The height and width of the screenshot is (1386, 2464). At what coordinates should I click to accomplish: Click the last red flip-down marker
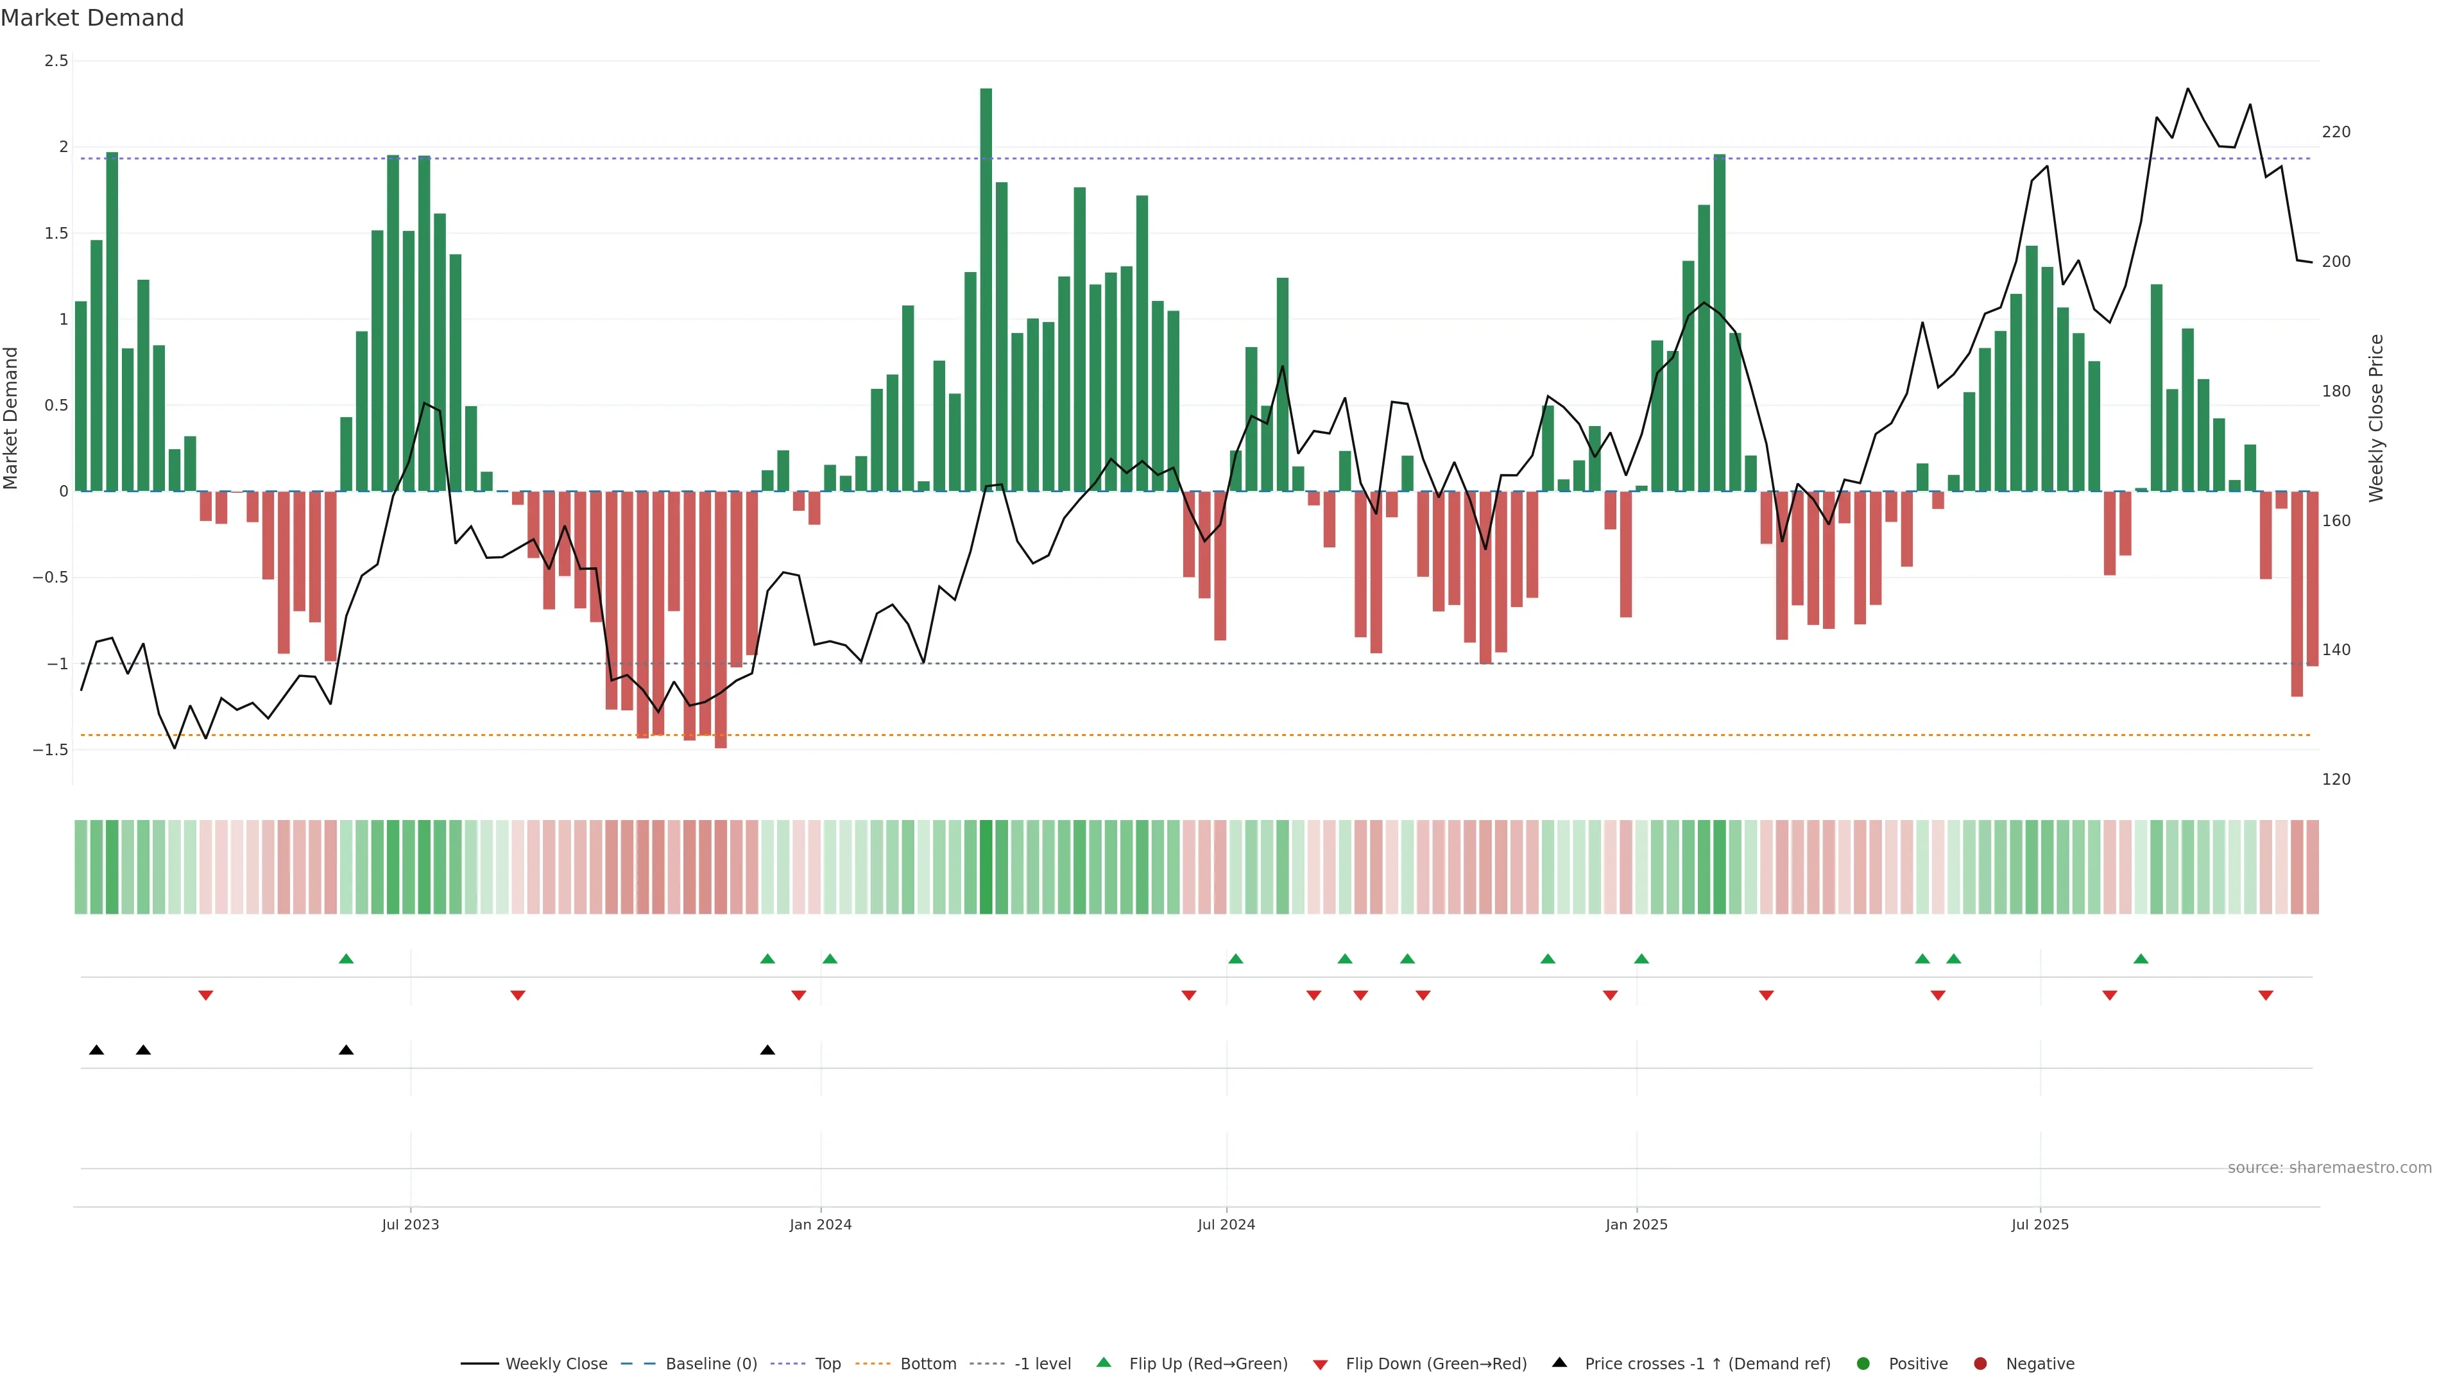[2265, 996]
